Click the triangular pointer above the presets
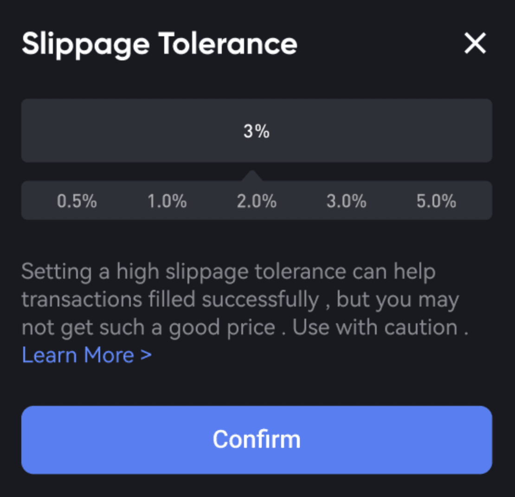The height and width of the screenshot is (497, 515). pyautogui.click(x=252, y=176)
